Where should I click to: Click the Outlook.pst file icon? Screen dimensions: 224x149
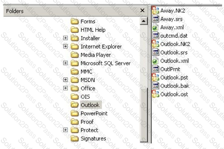(x=155, y=77)
